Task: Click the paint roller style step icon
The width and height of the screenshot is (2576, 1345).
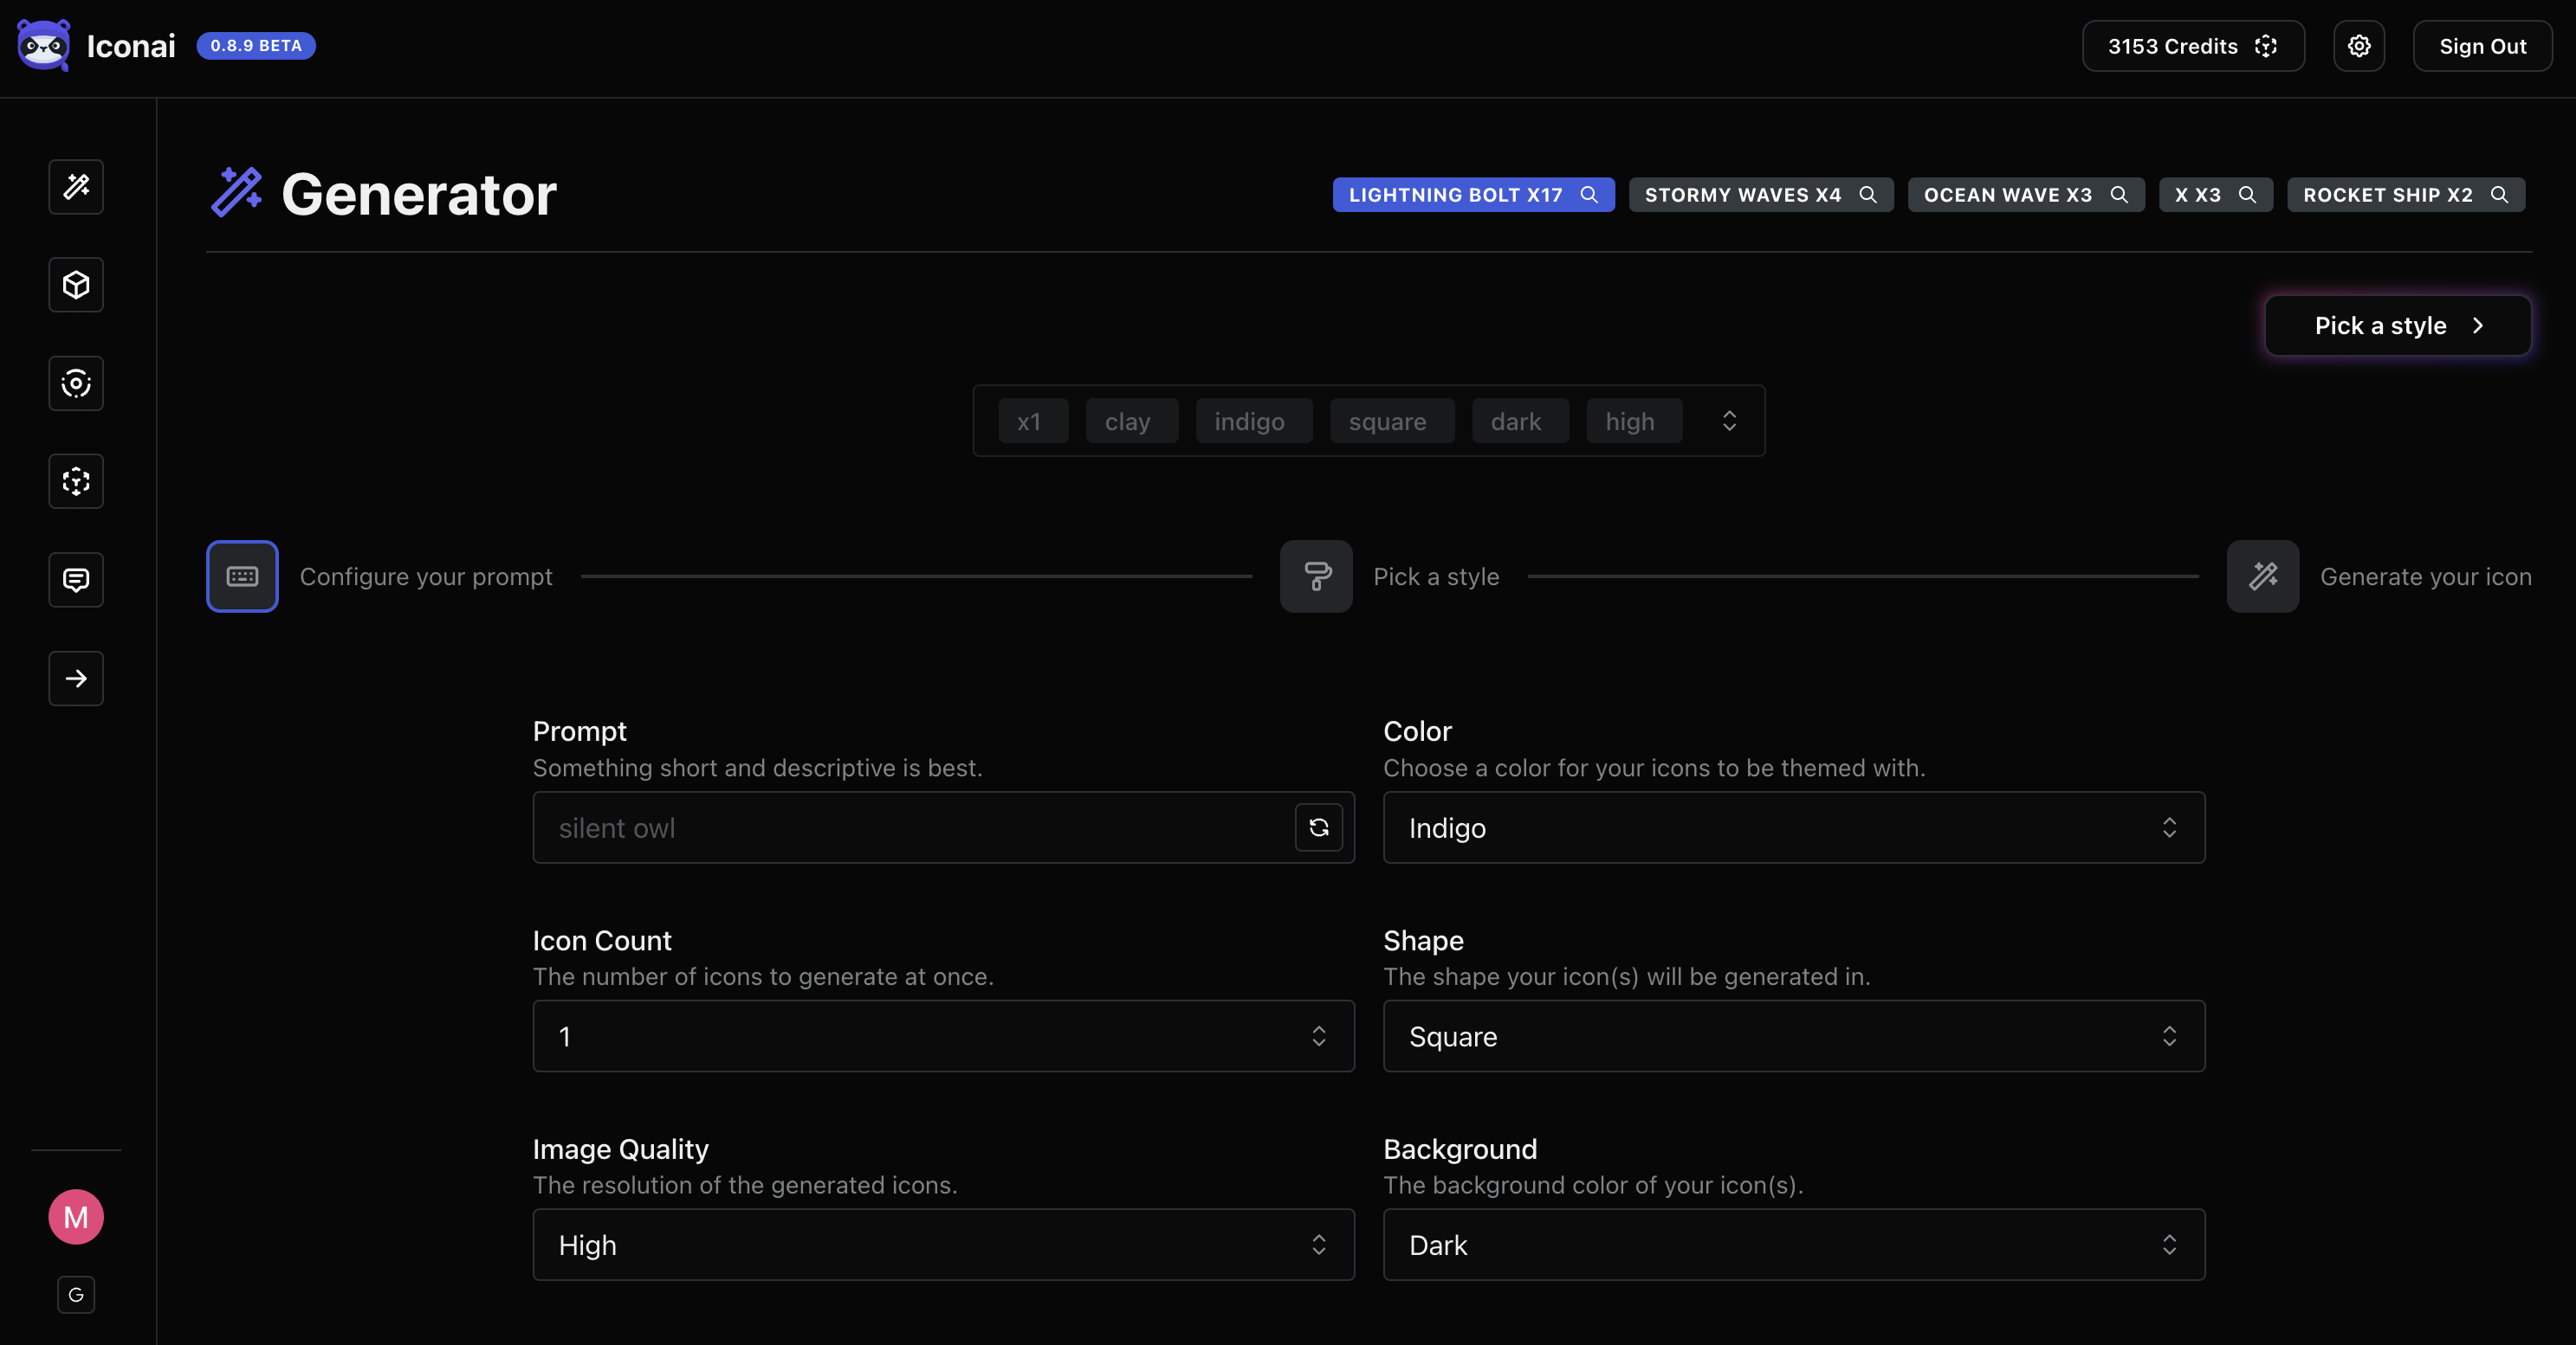Action: (1316, 576)
